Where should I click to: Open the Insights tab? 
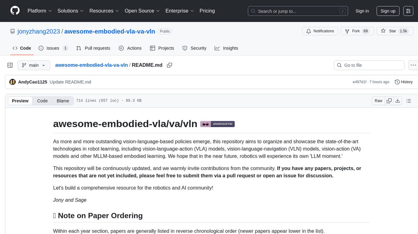coord(226,48)
